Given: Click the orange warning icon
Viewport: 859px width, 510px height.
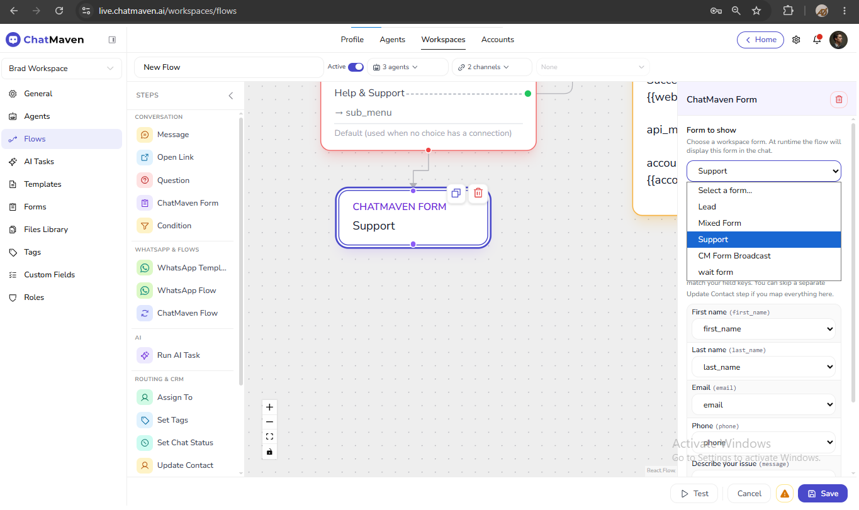Looking at the screenshot, I should point(785,494).
